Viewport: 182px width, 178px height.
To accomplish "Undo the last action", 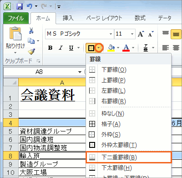I will pos(29,6).
